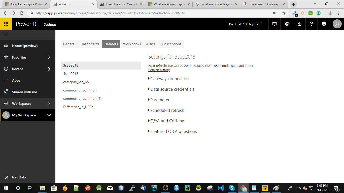Image resolution: width=344 pixels, height=193 pixels.
Task: Switch to the General settings tab
Action: (69, 44)
